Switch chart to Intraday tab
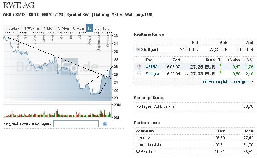Image resolution: width=257 pixels, height=158 pixels. (x=12, y=28)
